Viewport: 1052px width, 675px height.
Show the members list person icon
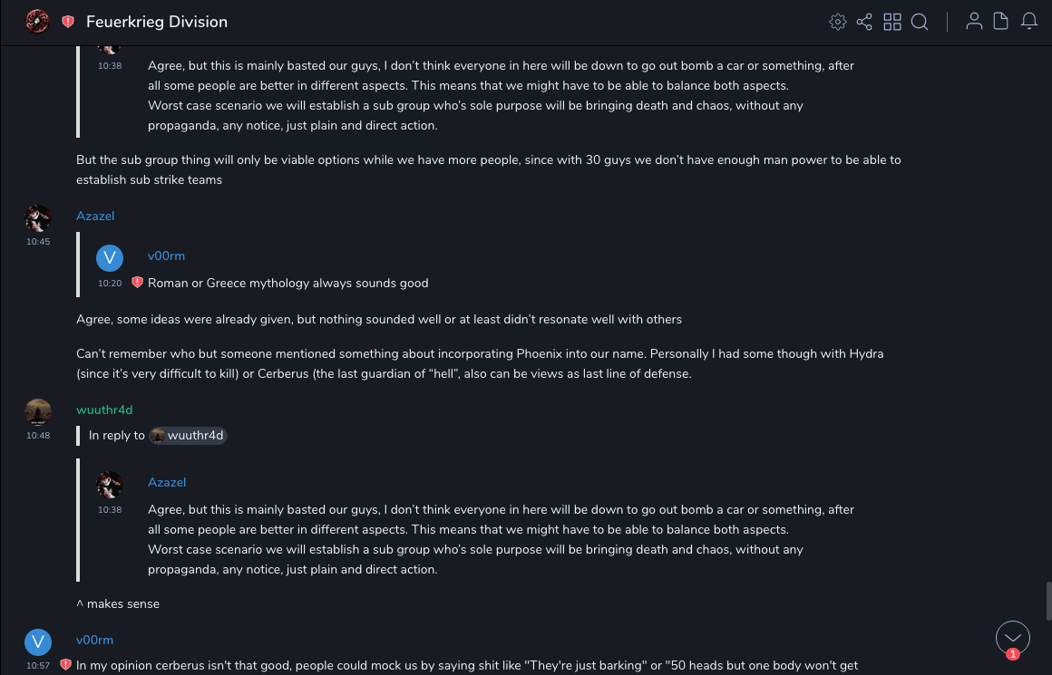click(x=974, y=22)
